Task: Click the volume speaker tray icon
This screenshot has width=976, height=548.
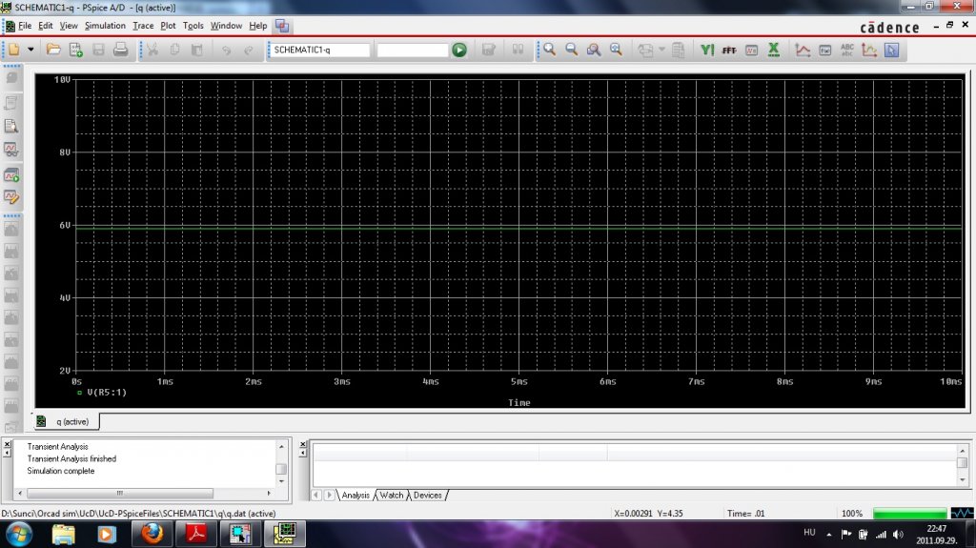Action: 898,535
